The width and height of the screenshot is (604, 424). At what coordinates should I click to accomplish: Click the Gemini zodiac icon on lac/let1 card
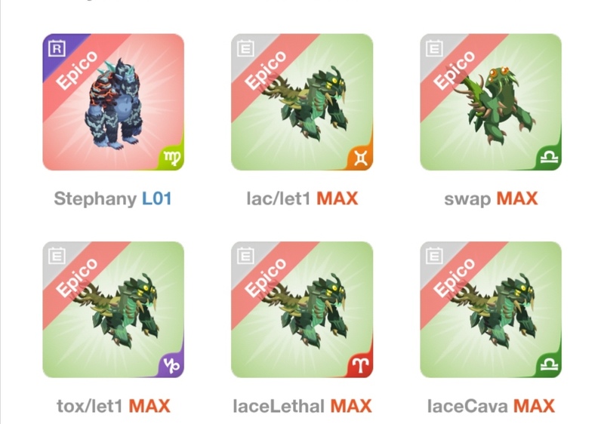(x=361, y=158)
